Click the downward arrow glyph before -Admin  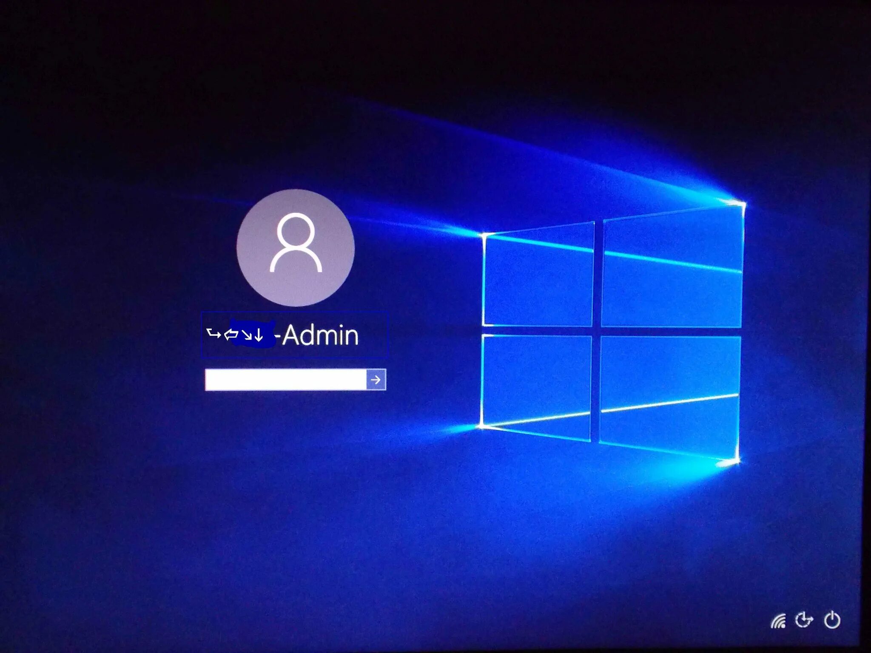point(259,335)
